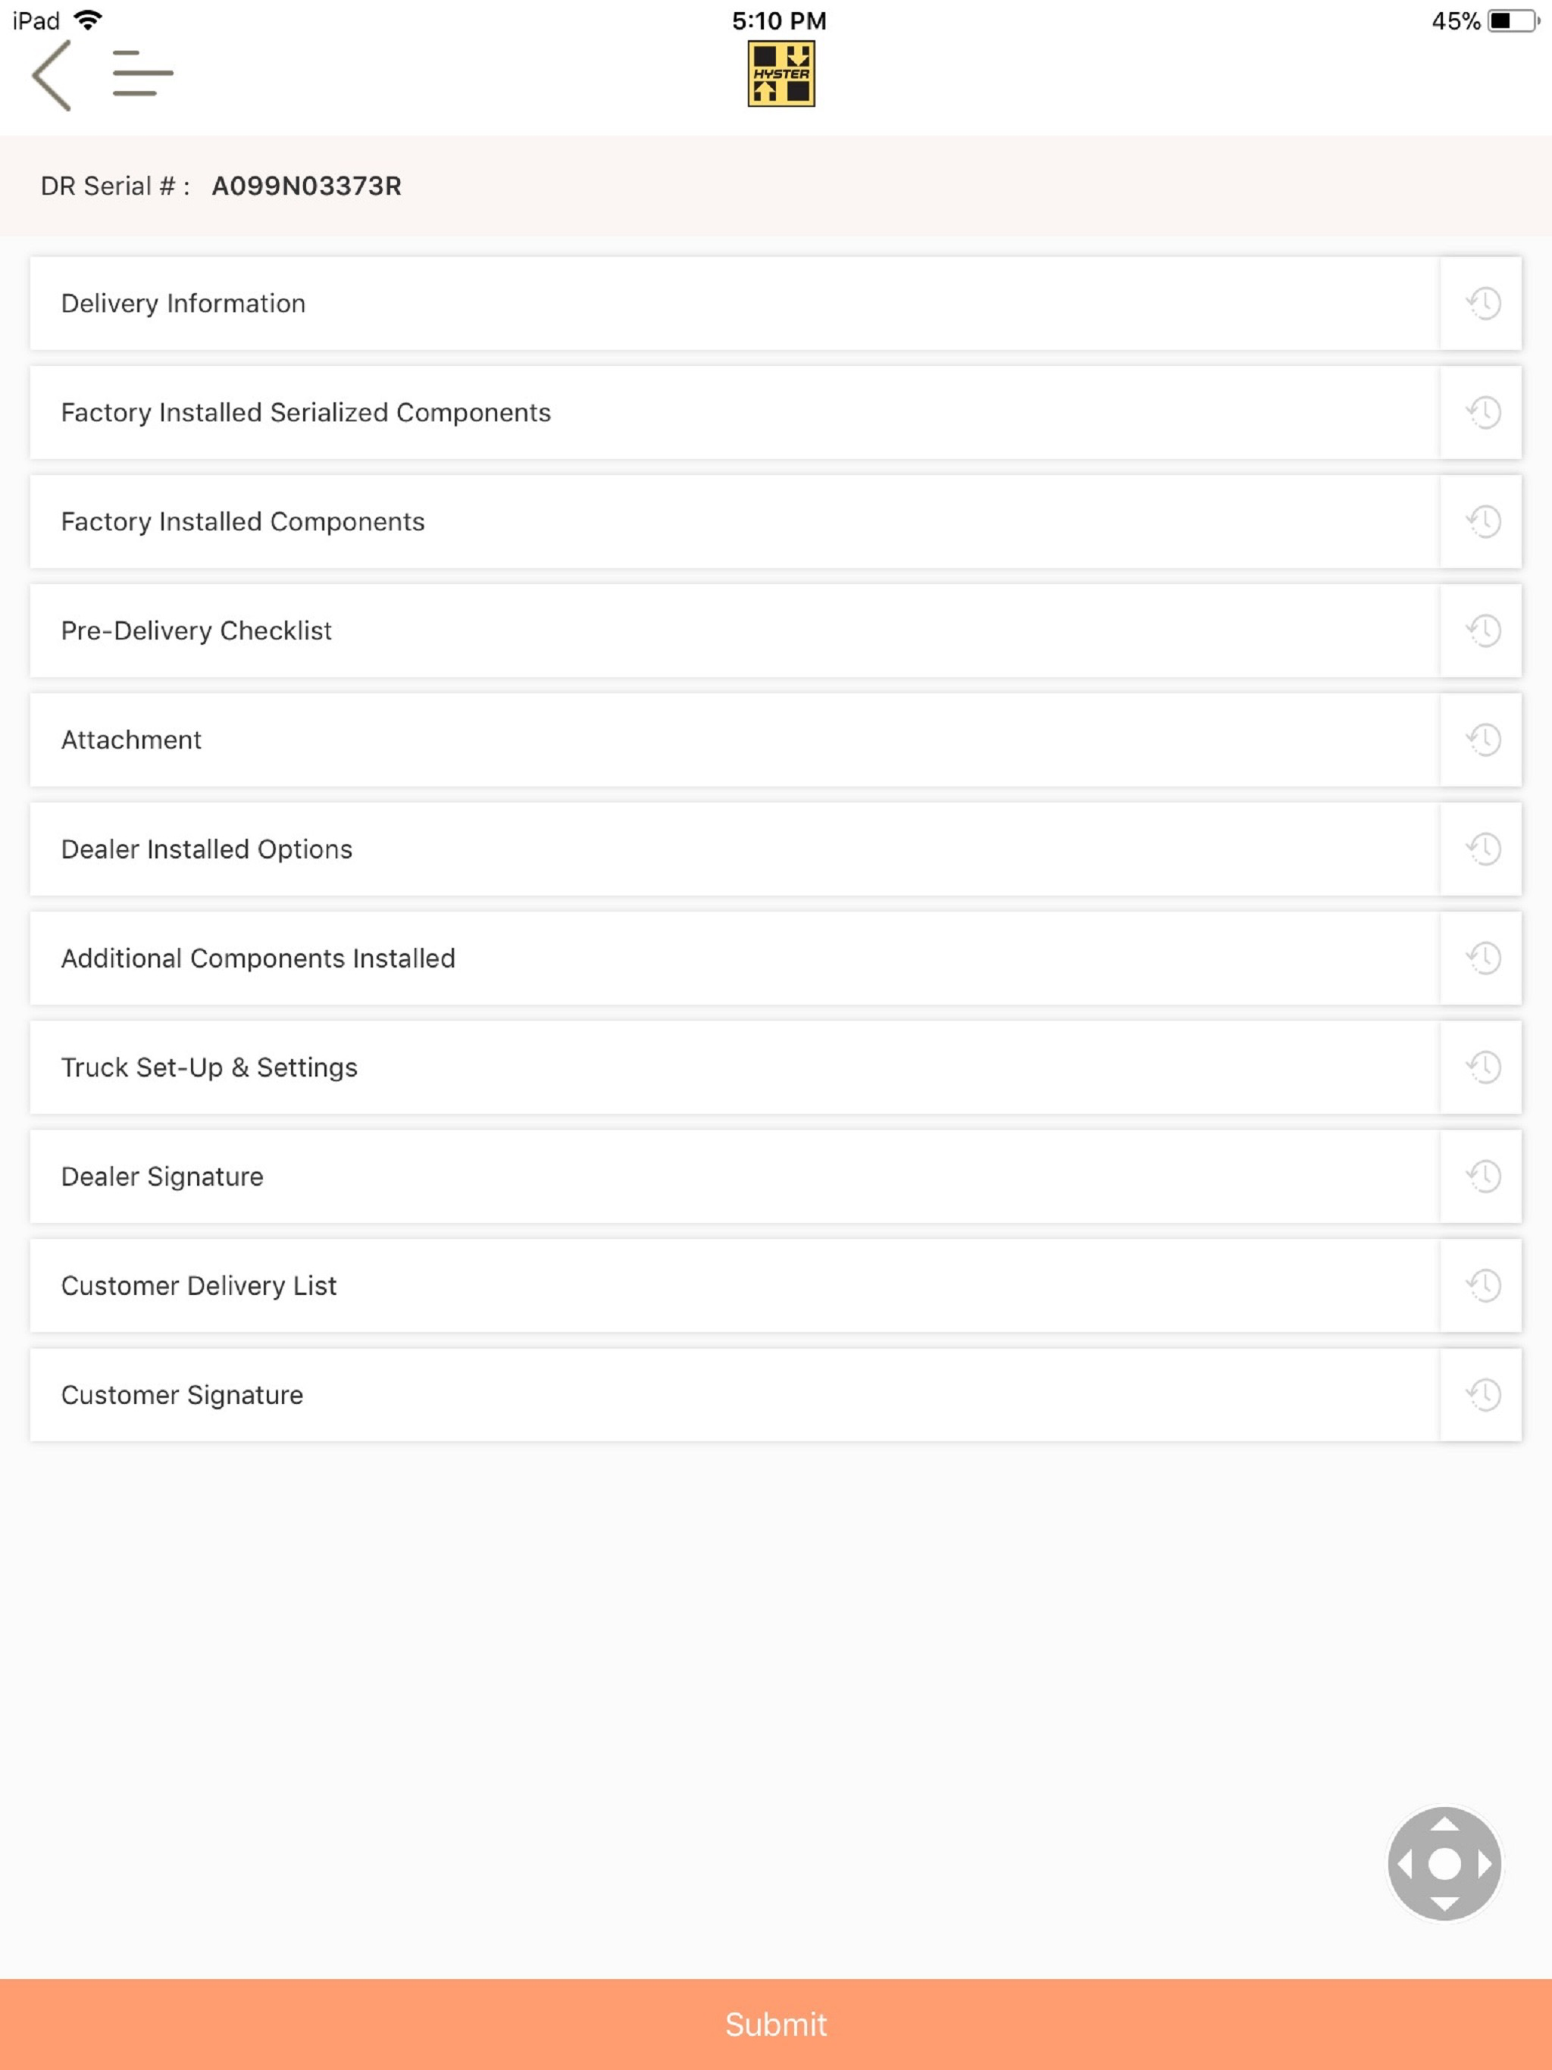Open the Truck Set-Up & Settings section

tap(734, 1068)
